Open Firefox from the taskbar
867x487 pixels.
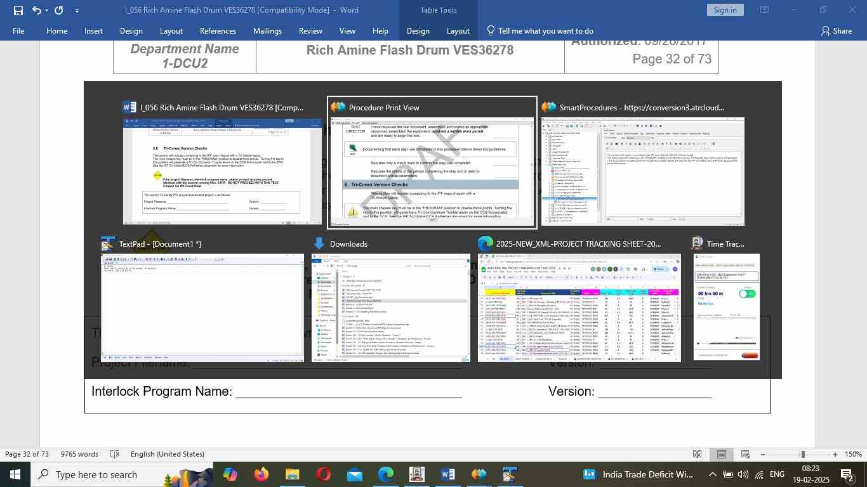click(261, 474)
